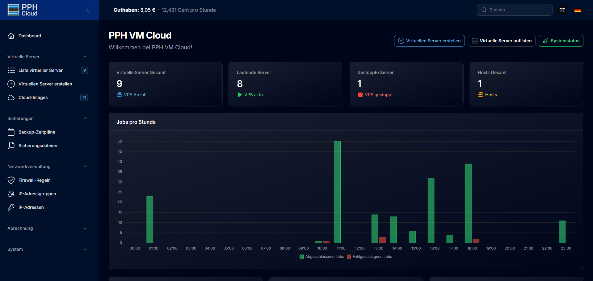The height and width of the screenshot is (281, 593).
Task: Click the Sicherungsdateien files icon
Action: point(11,145)
